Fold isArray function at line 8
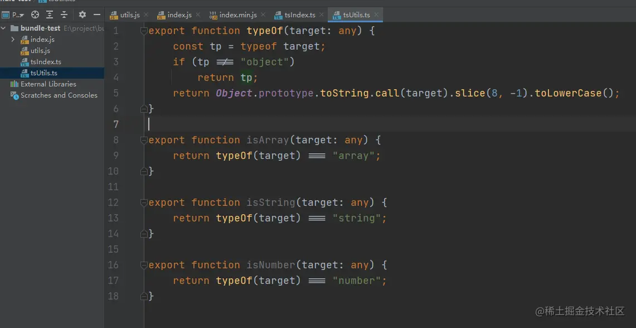Viewport: 636px width, 328px height. [144, 140]
